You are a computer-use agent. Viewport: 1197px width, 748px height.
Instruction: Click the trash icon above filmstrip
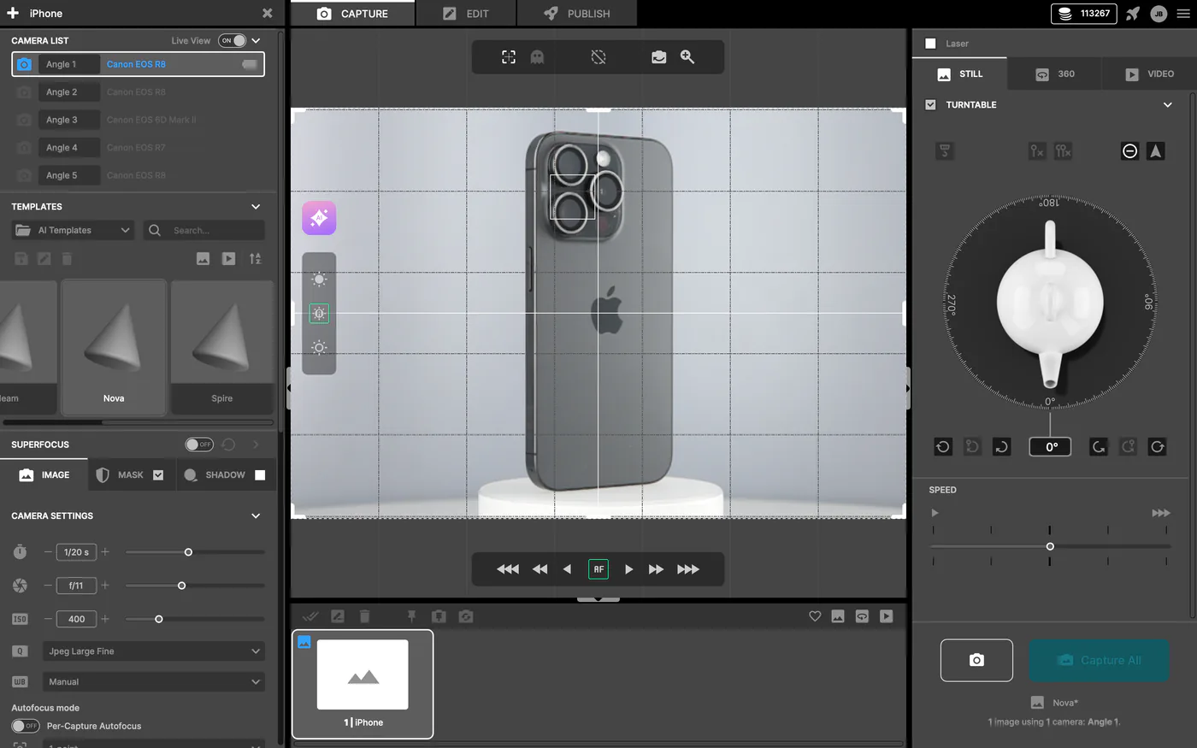[x=364, y=616]
